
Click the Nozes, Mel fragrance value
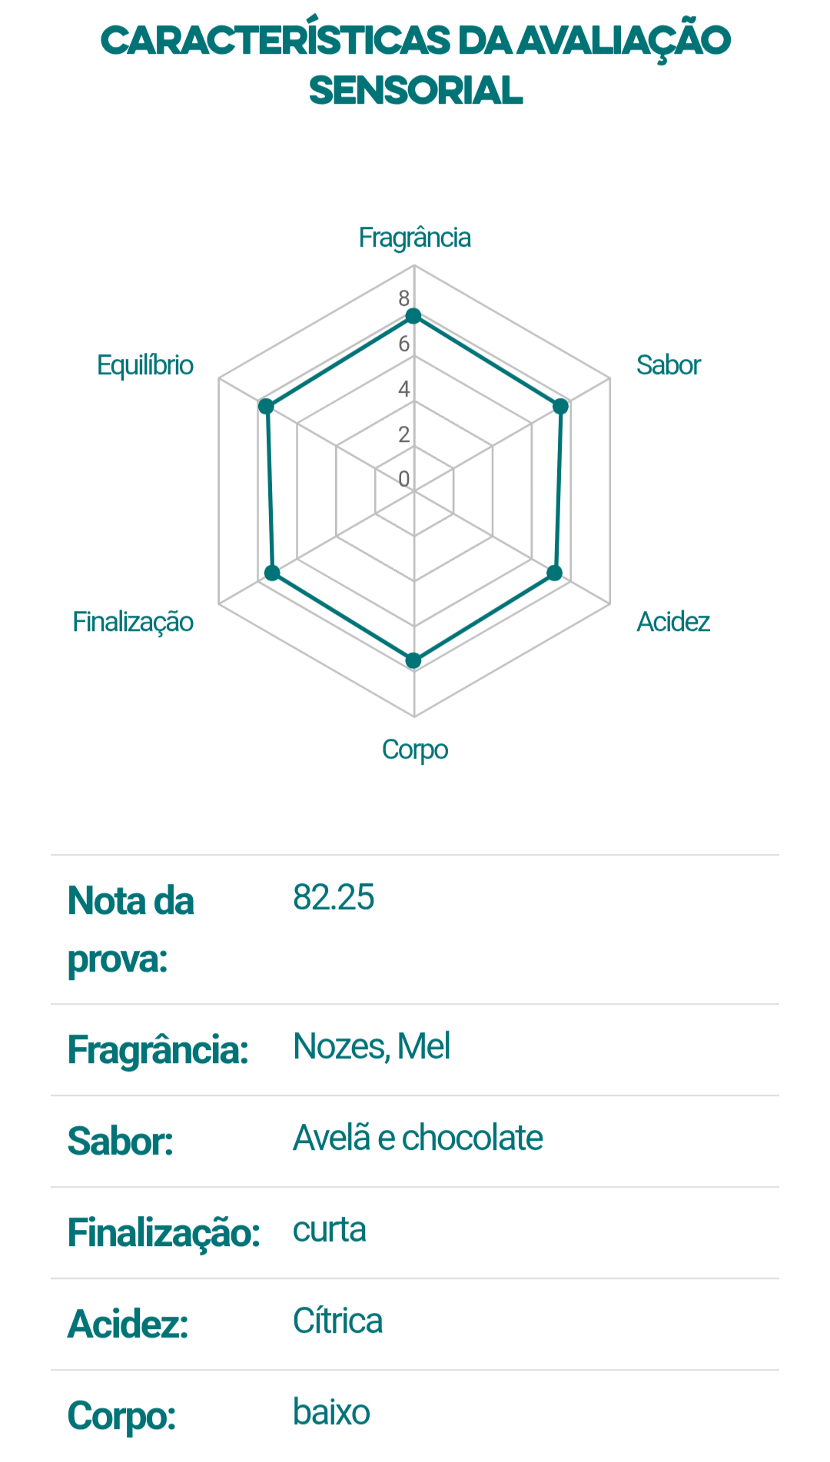point(371,1046)
